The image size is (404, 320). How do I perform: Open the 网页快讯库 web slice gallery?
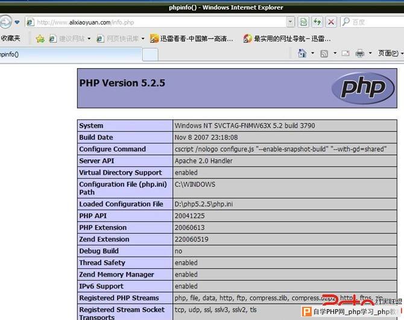click(x=118, y=39)
